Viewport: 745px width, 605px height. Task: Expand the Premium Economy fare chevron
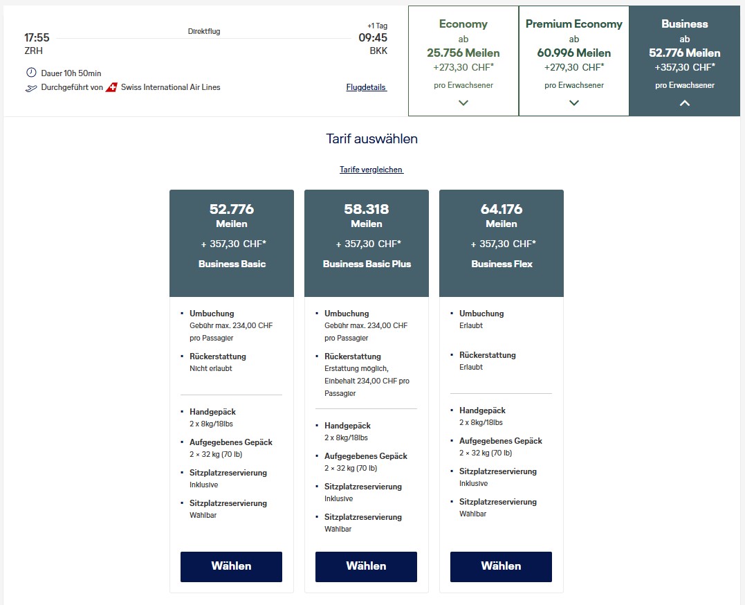(x=574, y=102)
